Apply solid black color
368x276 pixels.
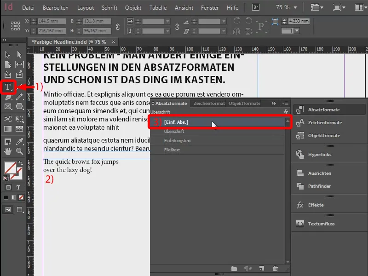(x=6, y=197)
